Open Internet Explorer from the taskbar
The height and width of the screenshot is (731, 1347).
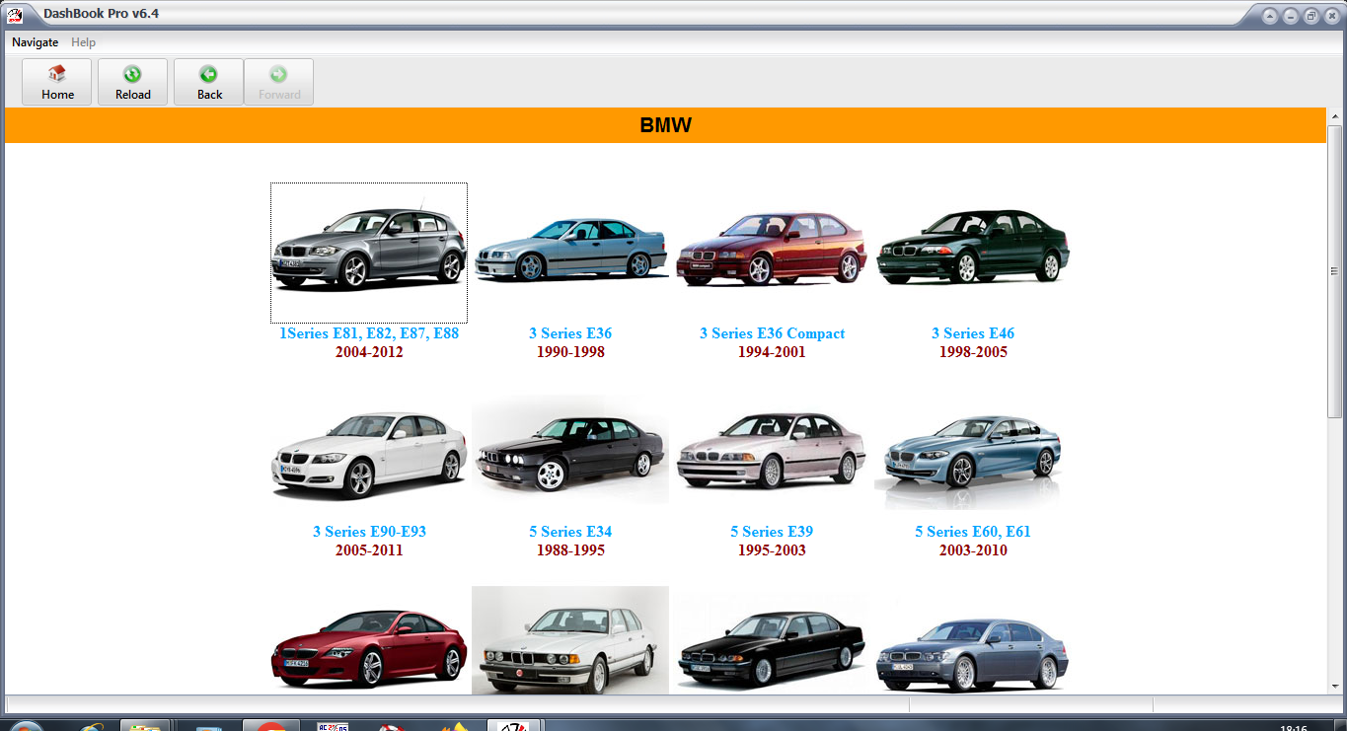pyautogui.click(x=94, y=726)
